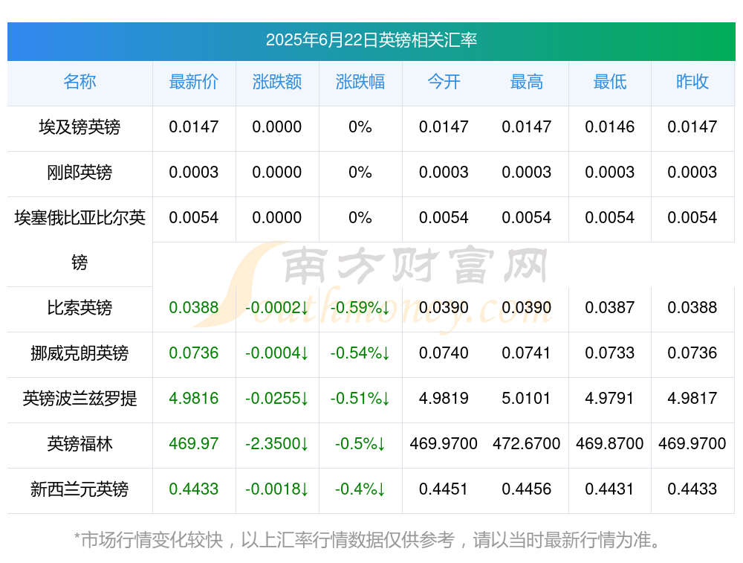The image size is (743, 563).
Task: Click change percent -0.4%↓
Action: [360, 489]
